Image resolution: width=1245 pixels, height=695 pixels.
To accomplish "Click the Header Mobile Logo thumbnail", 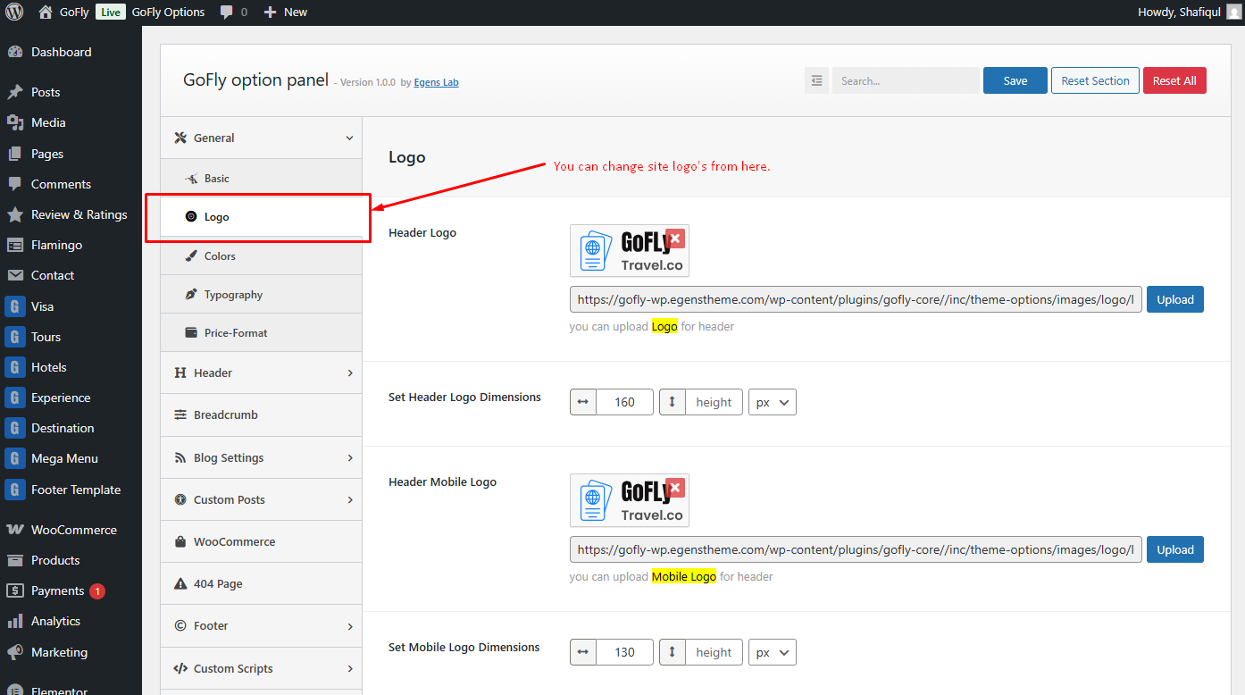I will coord(630,500).
